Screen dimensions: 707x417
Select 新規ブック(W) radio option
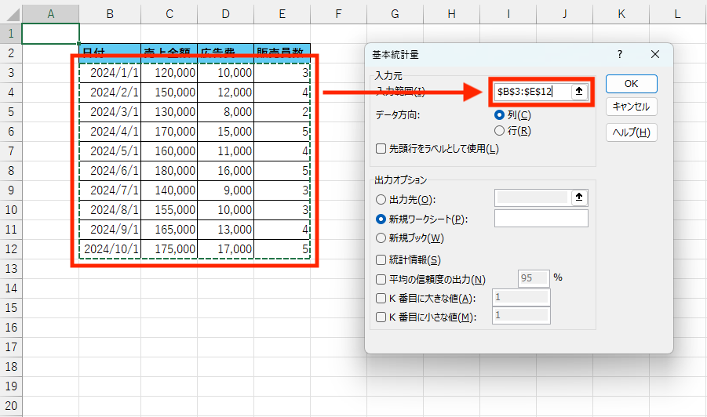tap(381, 238)
